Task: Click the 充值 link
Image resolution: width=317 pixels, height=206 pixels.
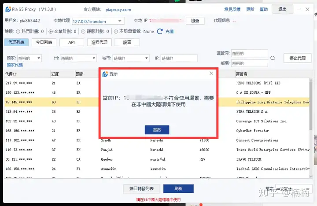Action: tap(170, 32)
